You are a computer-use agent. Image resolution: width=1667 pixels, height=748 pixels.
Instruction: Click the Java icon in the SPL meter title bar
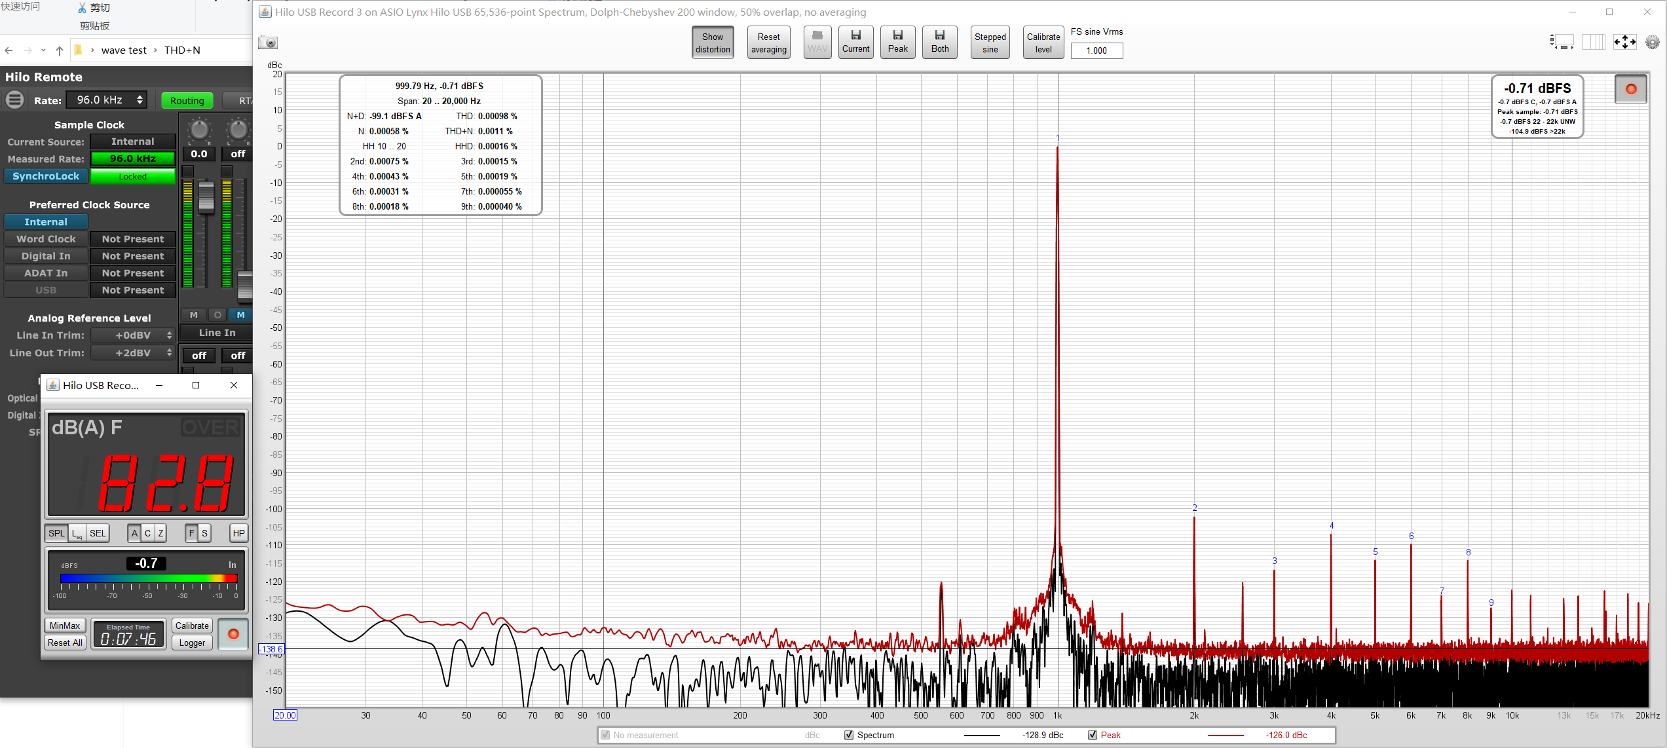(53, 385)
